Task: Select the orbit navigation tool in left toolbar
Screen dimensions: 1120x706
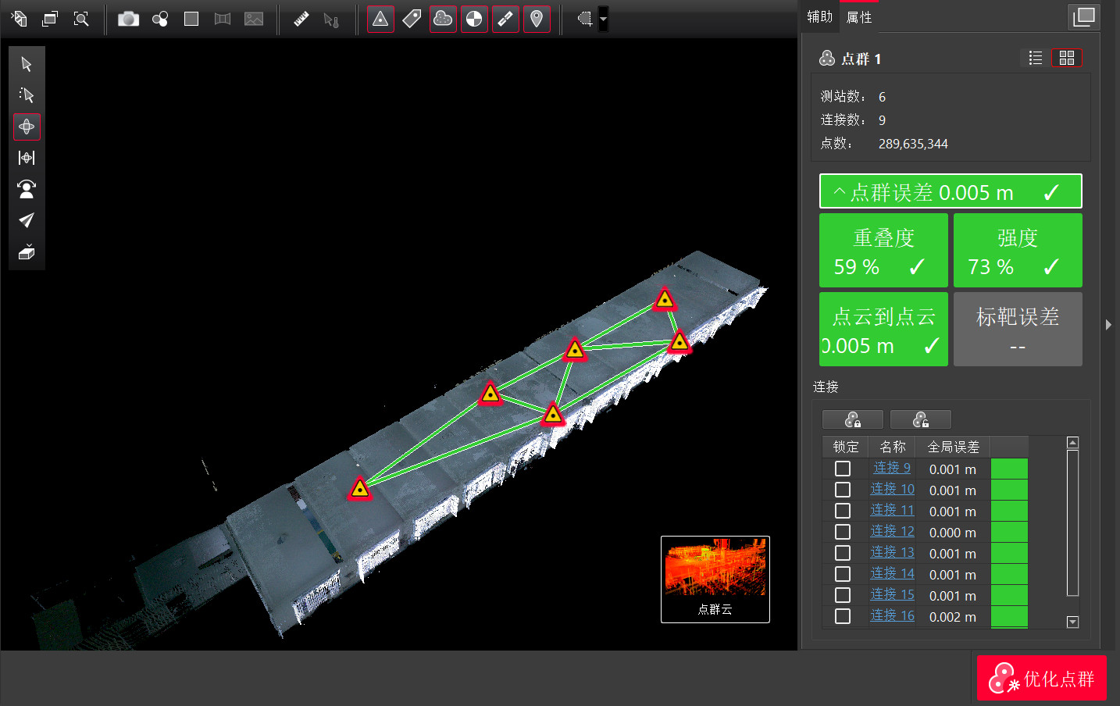Action: [27, 127]
